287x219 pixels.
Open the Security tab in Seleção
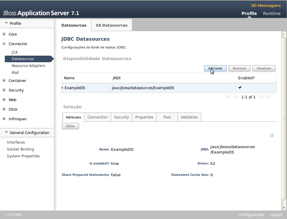(121, 117)
